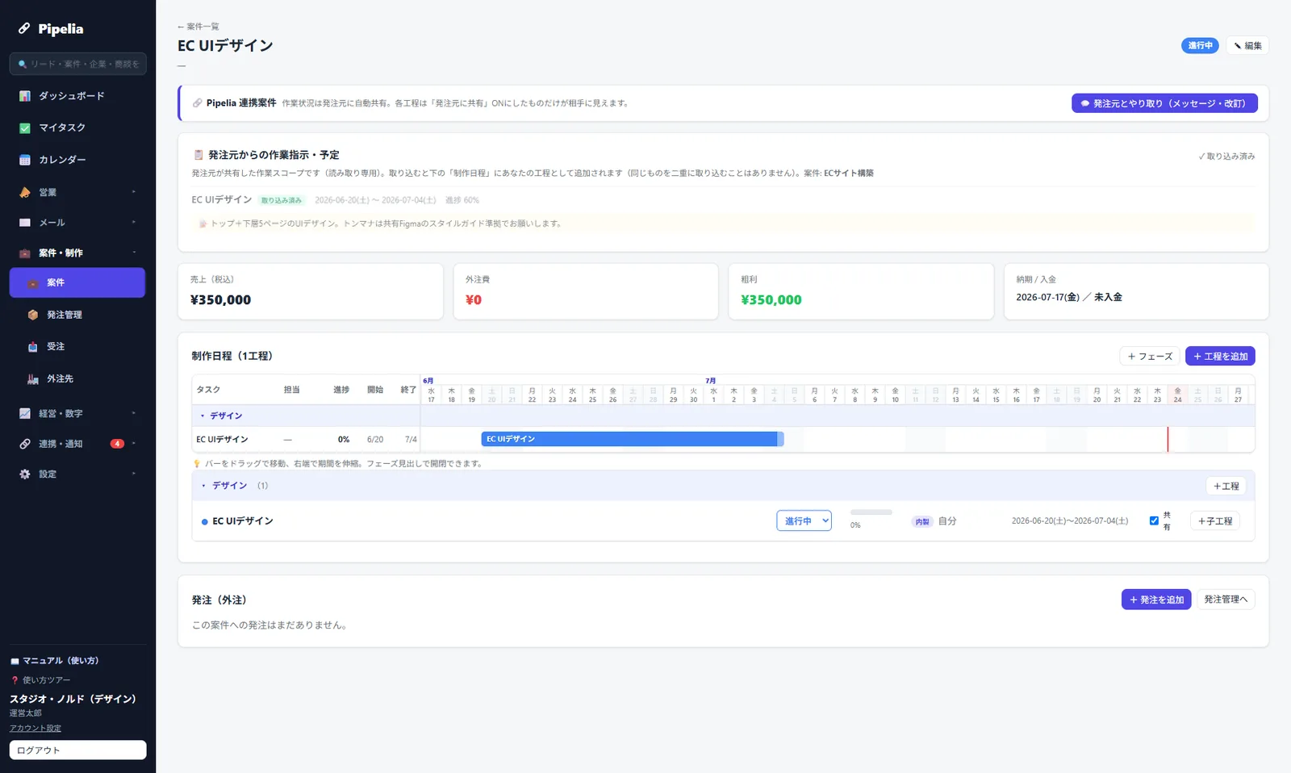The width and height of the screenshot is (1291, 773).
Task: Open the マニュアル（使い方） link
Action: click(54, 661)
